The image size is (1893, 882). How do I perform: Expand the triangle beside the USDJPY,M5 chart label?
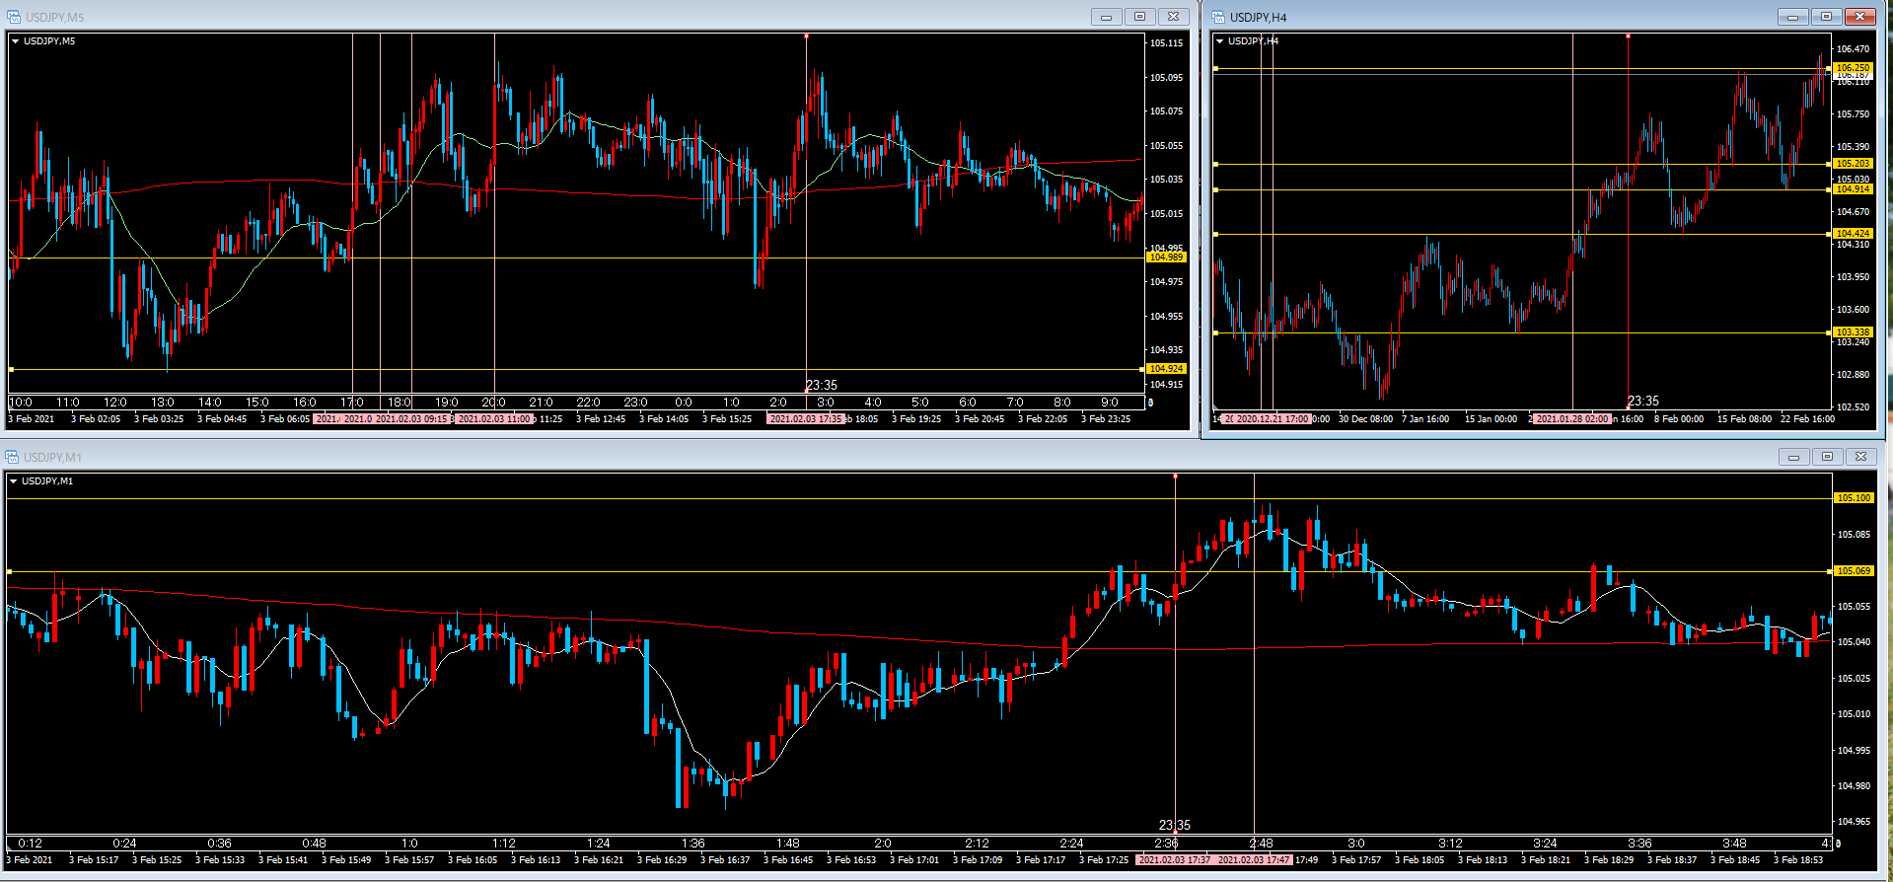15,41
